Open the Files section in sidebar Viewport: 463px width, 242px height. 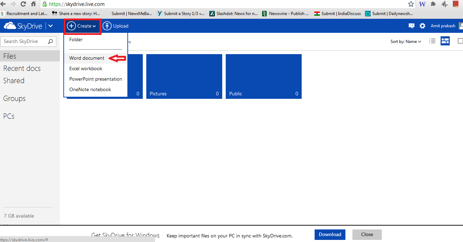(30, 56)
